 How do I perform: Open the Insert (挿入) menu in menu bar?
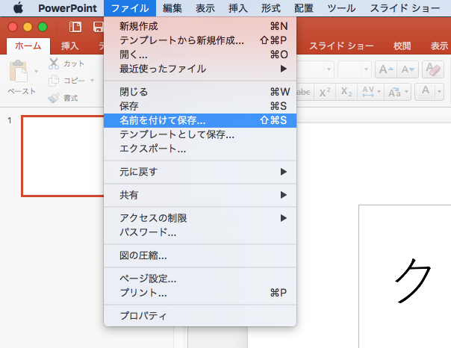click(x=238, y=8)
